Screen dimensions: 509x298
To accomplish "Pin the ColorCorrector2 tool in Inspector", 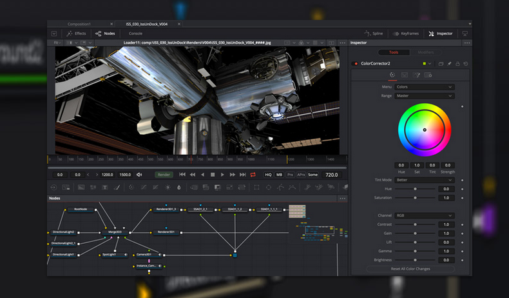I will click(449, 64).
